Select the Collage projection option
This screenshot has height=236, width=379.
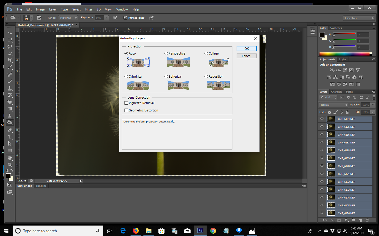[206, 53]
